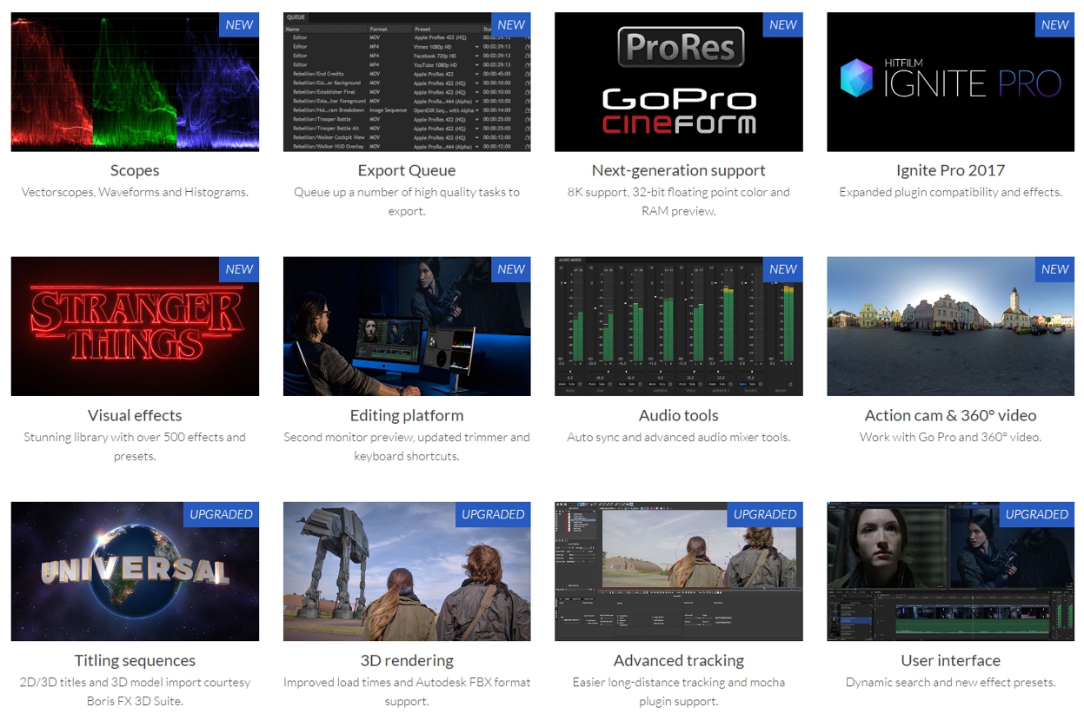Viewport: 1084px width, 720px height.
Task: Click 'Work with Go Pro and 360° video.' text
Action: (951, 437)
